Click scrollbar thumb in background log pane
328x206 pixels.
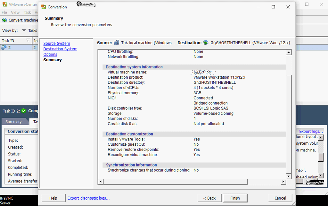click(321, 157)
